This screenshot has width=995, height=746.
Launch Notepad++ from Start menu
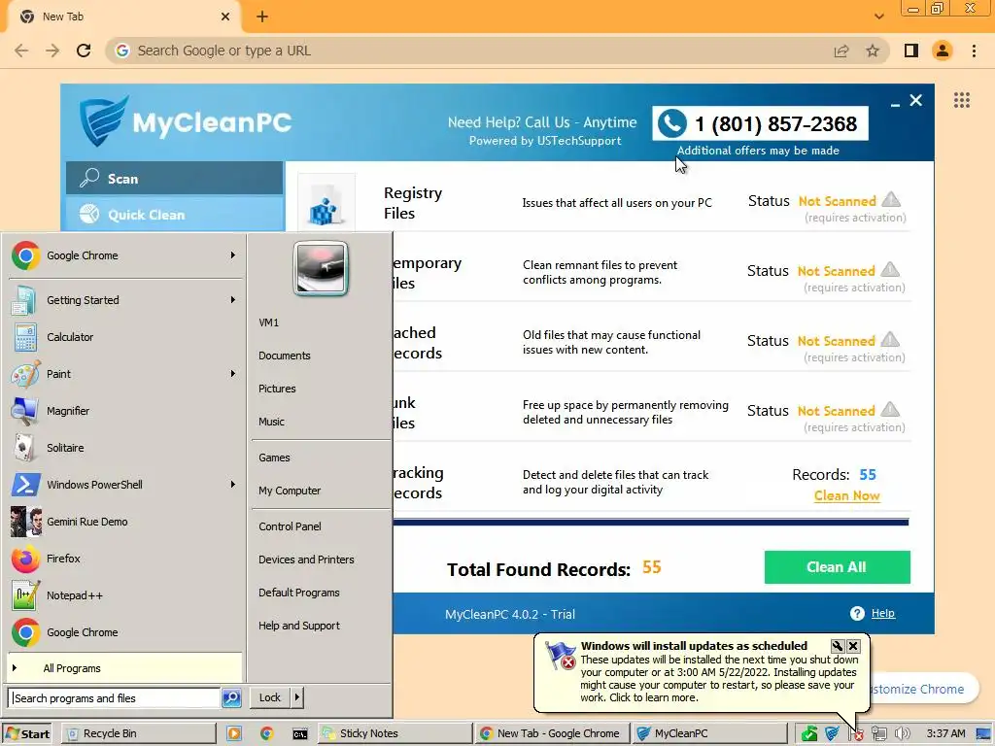pyautogui.click(x=123, y=595)
